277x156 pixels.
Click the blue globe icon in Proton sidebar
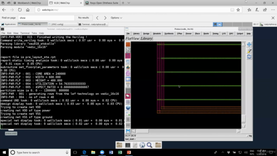(x=128, y=107)
